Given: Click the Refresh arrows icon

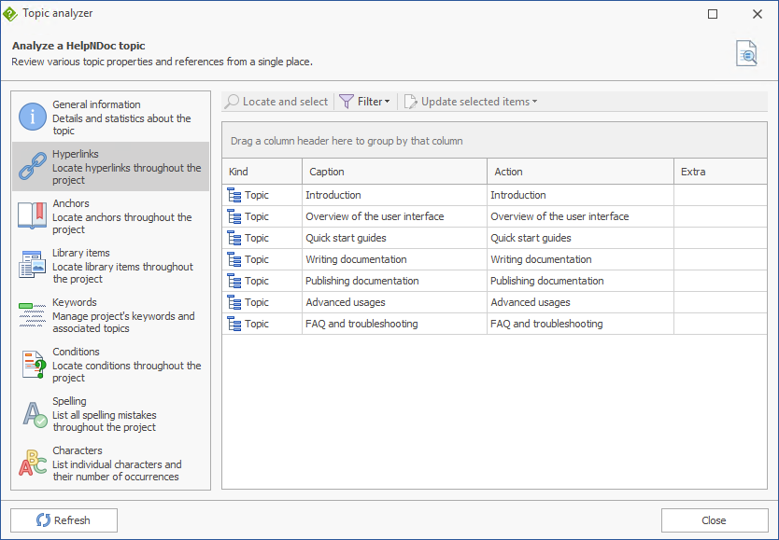Looking at the screenshot, I should tap(43, 520).
